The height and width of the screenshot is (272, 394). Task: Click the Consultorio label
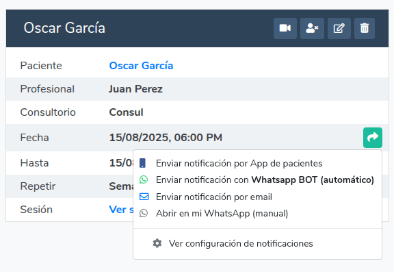[x=48, y=112]
